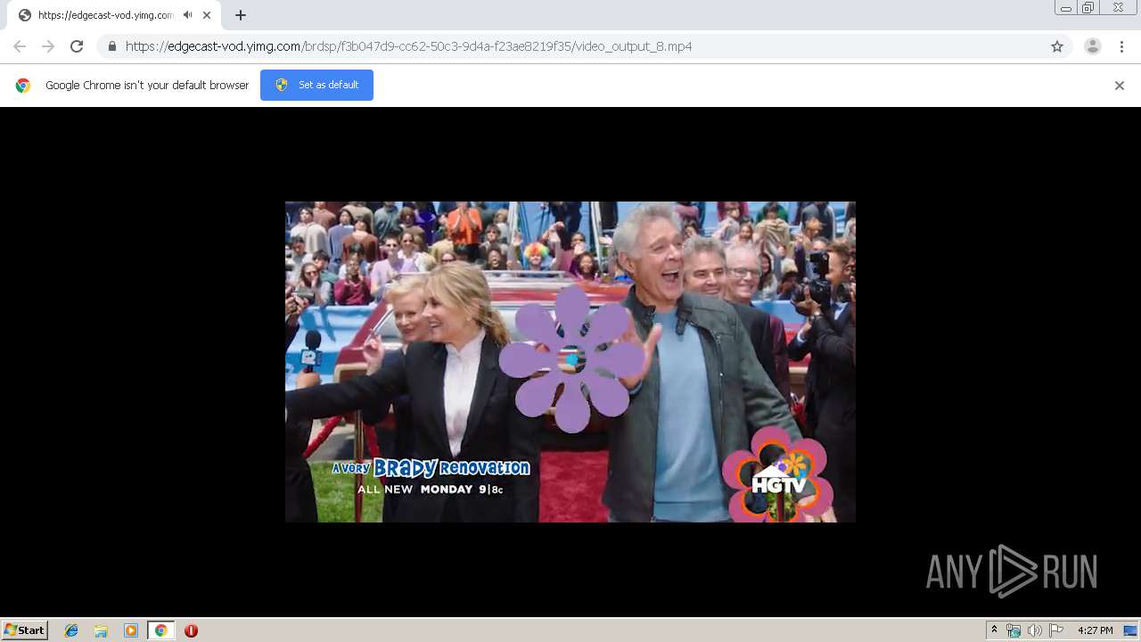This screenshot has height=642, width=1141.
Task: Click the red stop-sign taskbar icon
Action: [191, 630]
